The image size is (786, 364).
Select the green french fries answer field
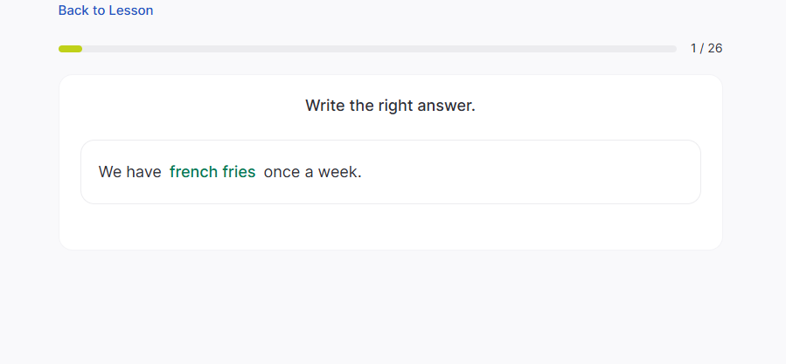click(x=212, y=172)
